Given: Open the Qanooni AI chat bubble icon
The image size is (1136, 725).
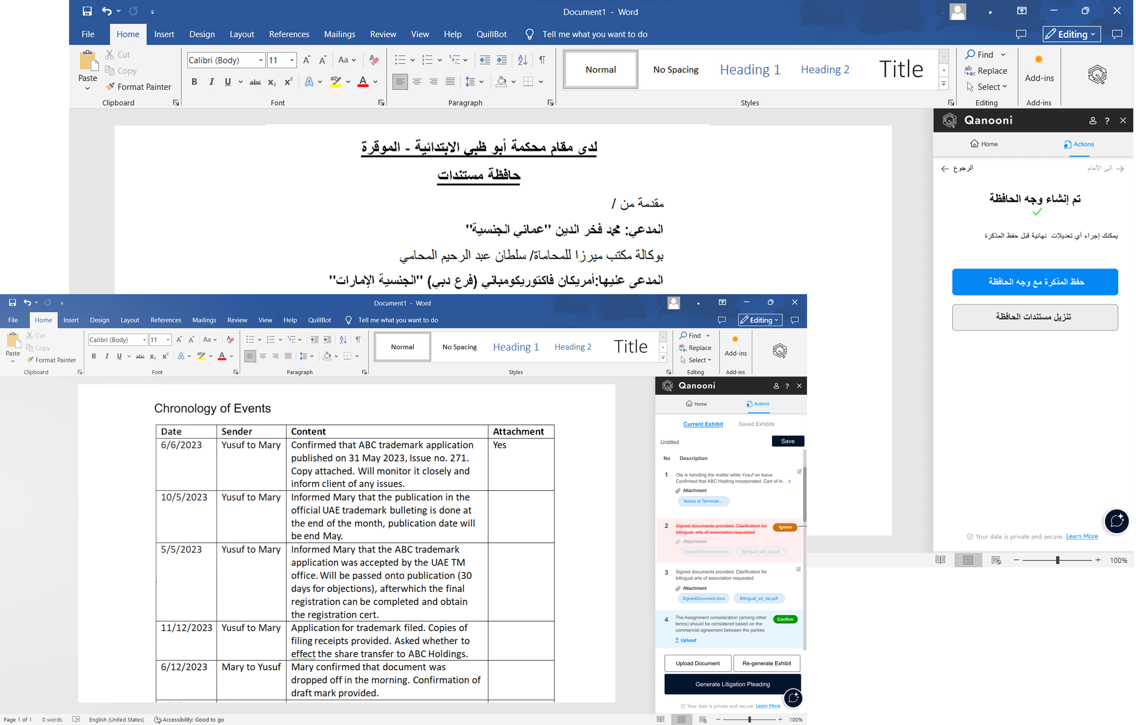Looking at the screenshot, I should pyautogui.click(x=1117, y=521).
